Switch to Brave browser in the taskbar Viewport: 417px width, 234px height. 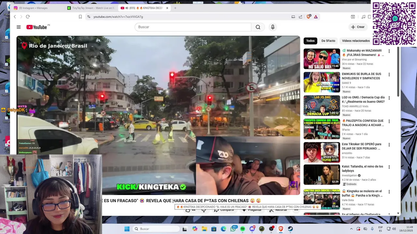[280, 229]
